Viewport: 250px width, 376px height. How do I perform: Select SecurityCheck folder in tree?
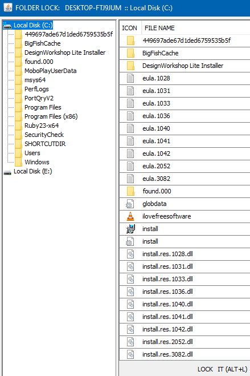point(44,135)
